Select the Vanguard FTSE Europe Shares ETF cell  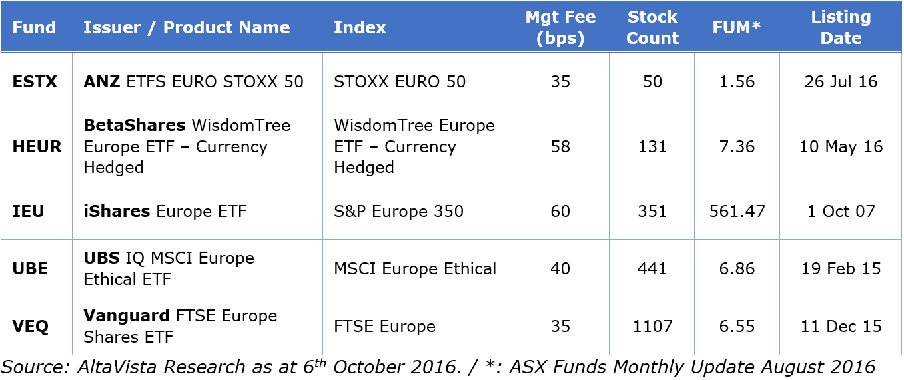coord(124,326)
